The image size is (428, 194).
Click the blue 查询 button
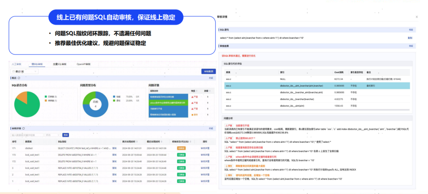tap(66, 135)
